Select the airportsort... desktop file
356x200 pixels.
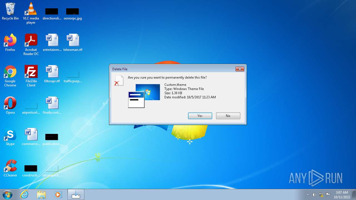coord(31,108)
